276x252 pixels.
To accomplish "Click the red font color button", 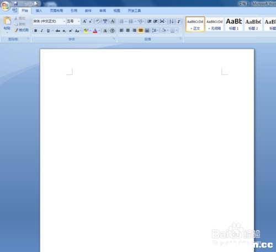I will click(95, 31).
